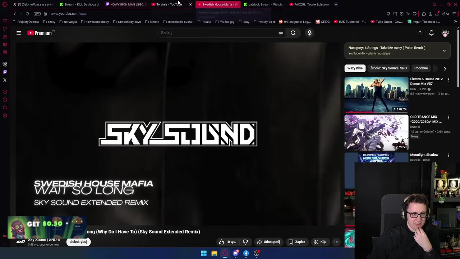Open the YouTube create/upload button
Viewport: 460px width, 259px height.
pyautogui.click(x=420, y=33)
